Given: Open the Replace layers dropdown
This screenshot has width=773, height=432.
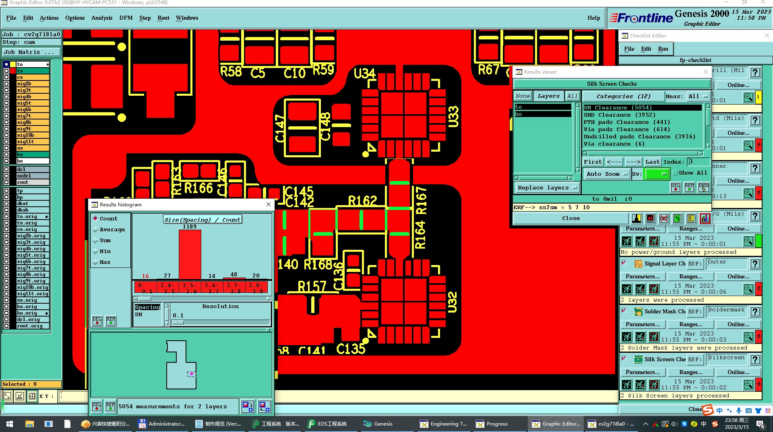Looking at the screenshot, I should 547,187.
